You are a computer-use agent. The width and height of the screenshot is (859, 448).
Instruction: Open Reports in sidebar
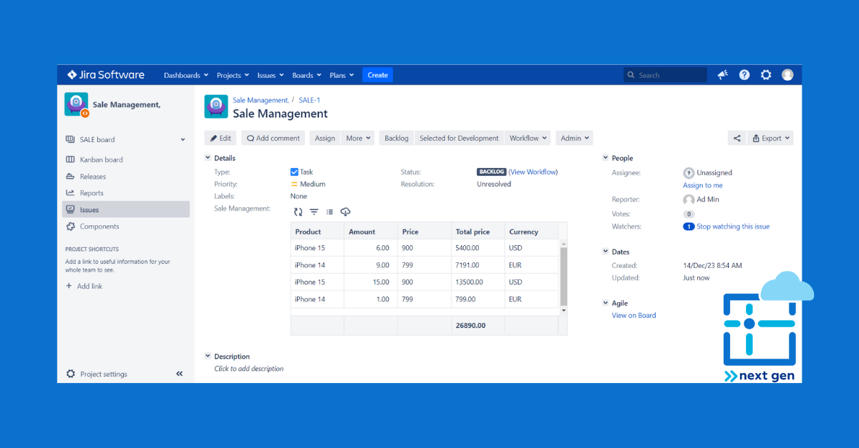tap(125, 193)
